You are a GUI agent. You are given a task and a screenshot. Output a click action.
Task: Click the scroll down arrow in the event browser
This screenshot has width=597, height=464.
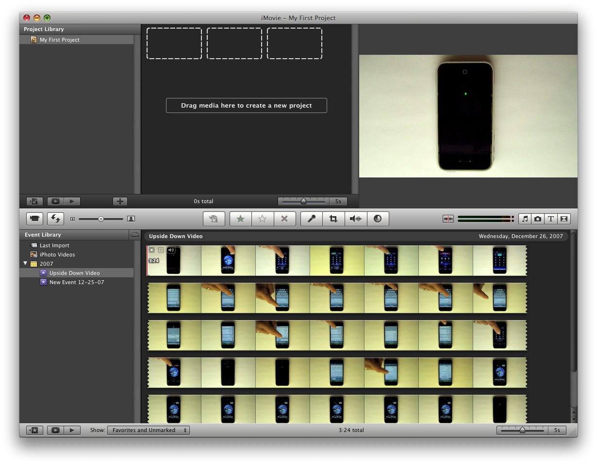(x=574, y=419)
